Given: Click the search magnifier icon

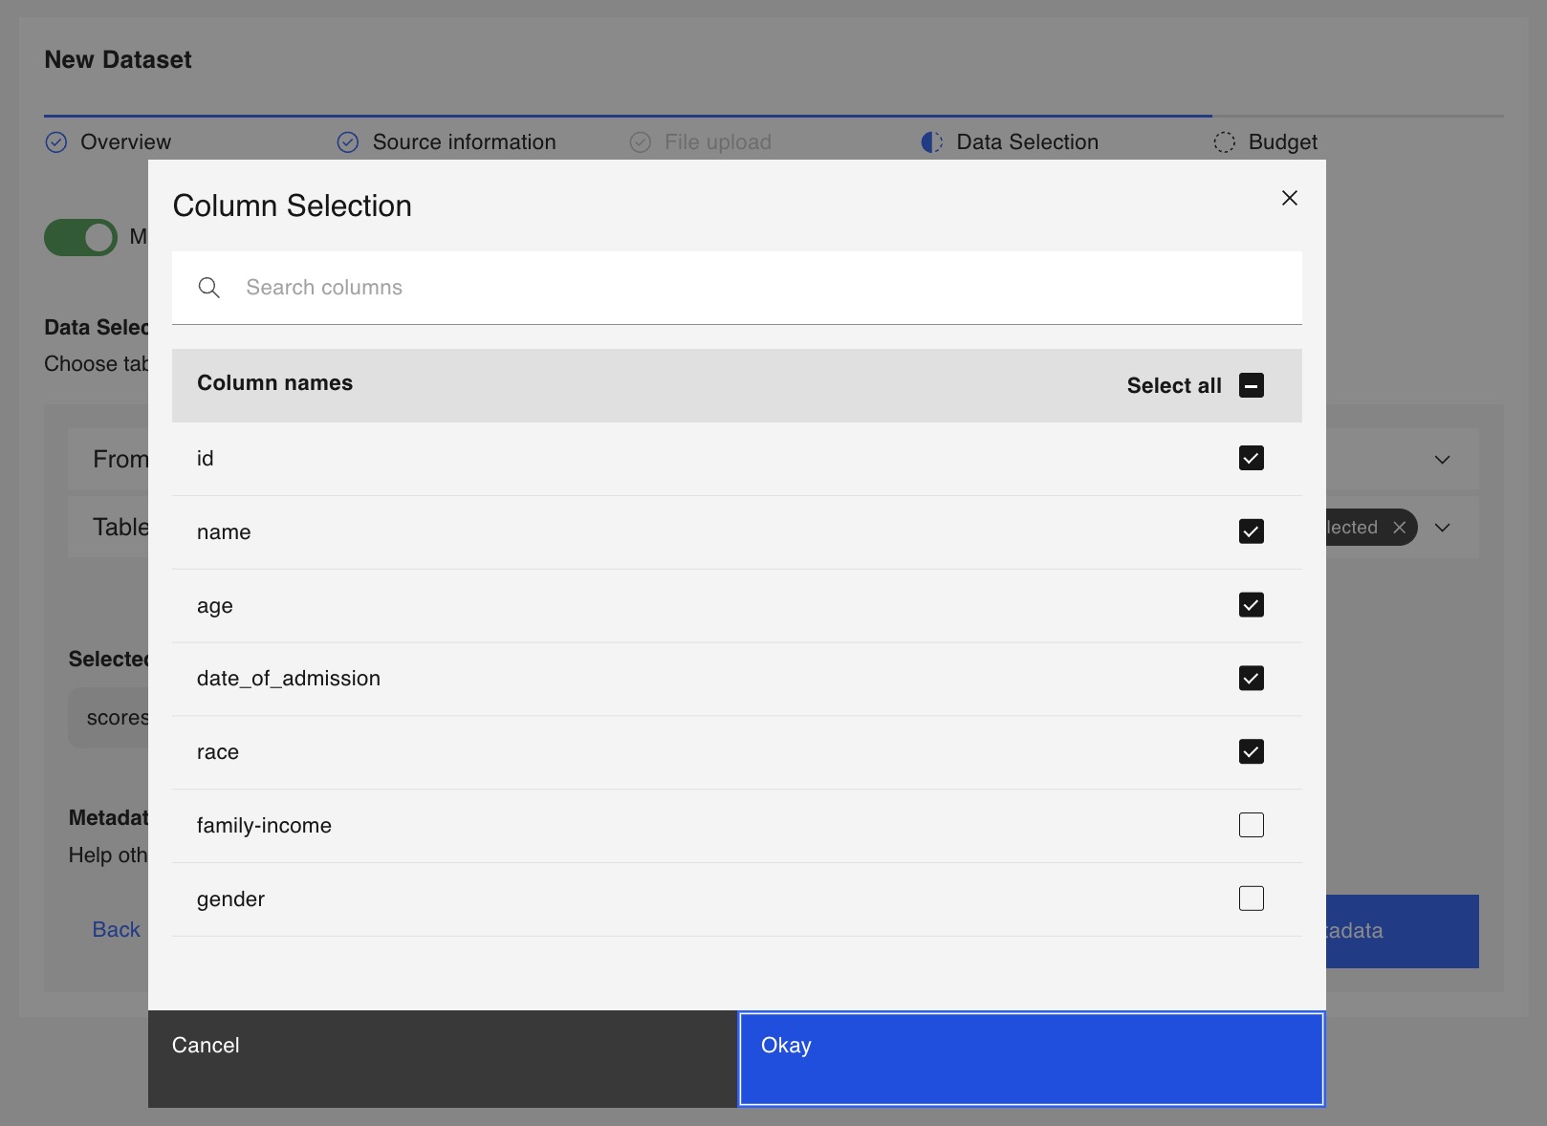Looking at the screenshot, I should pyautogui.click(x=208, y=288).
